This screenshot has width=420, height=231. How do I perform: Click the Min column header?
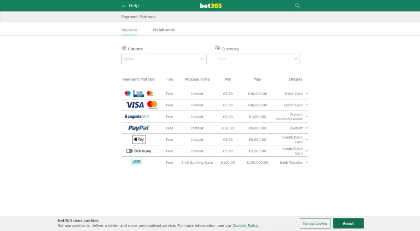(x=228, y=79)
